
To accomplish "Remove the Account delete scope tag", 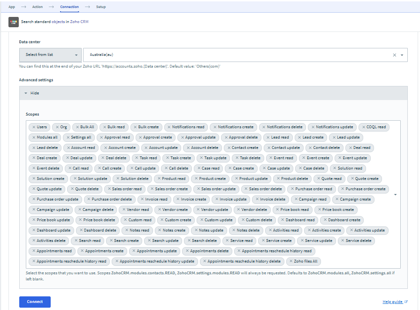I will tap(188, 148).
